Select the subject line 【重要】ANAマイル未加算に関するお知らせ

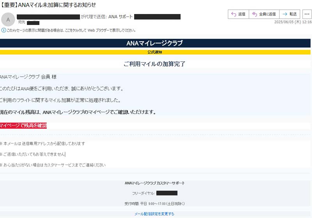point(48,5)
